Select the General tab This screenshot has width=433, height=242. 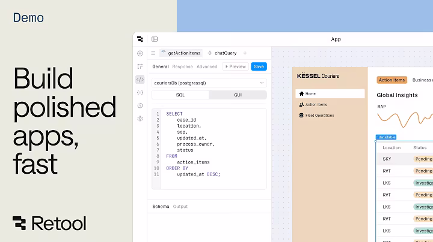tap(161, 66)
